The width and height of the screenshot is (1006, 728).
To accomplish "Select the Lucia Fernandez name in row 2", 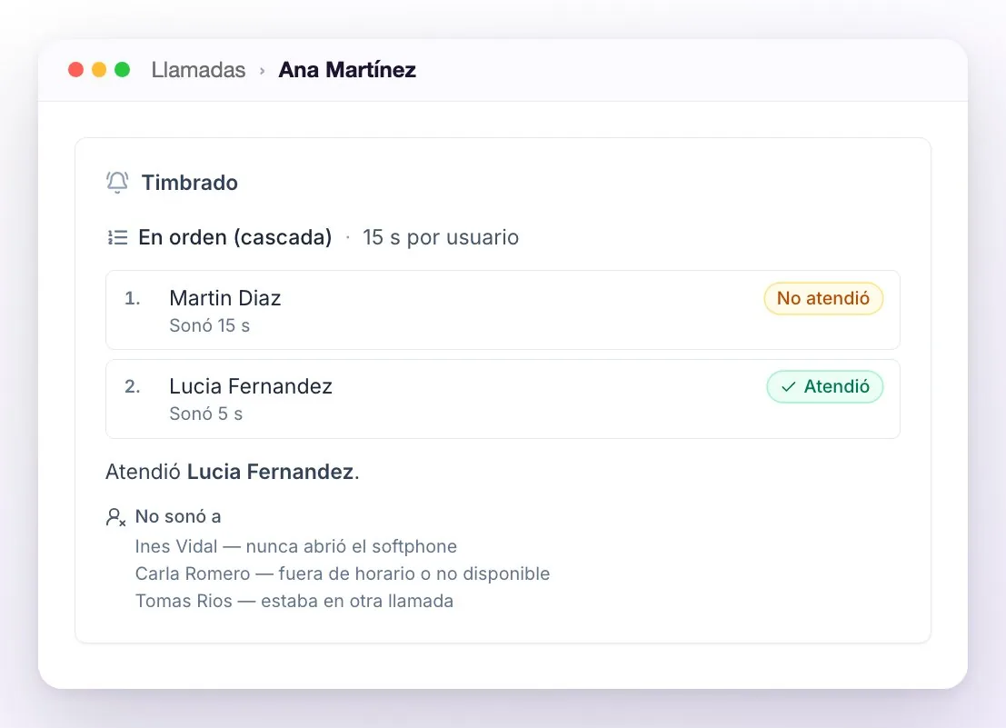I will [x=251, y=386].
